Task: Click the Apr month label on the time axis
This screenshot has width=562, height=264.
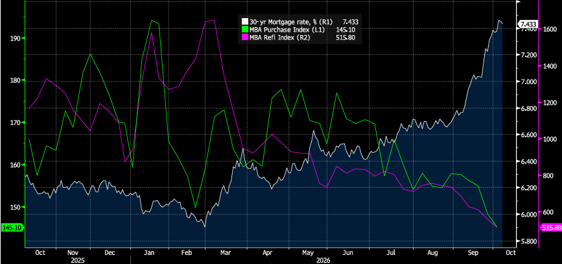Action: click(x=267, y=253)
